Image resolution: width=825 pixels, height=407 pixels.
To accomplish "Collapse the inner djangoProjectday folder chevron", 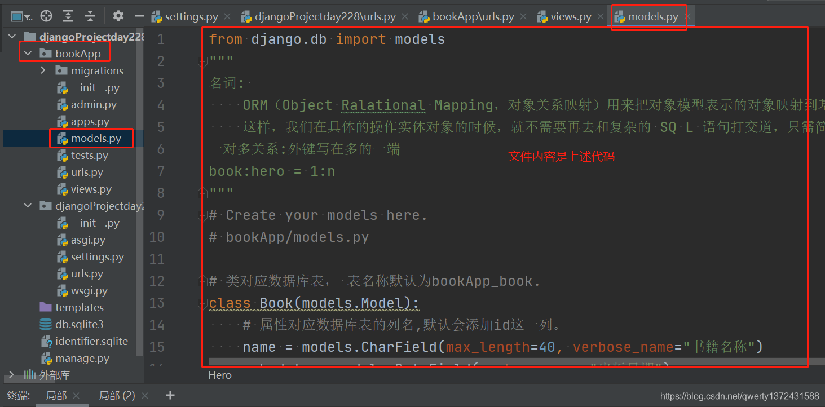I will click(28, 206).
